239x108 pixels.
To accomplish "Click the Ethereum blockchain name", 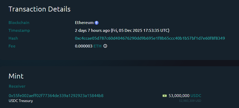I will pos(84,23).
